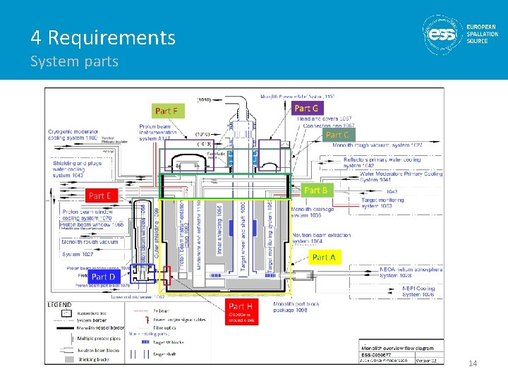Click the Pr beam red legend line
Image resolution: width=508 pixels, height=381 pixels.
[x=141, y=310]
